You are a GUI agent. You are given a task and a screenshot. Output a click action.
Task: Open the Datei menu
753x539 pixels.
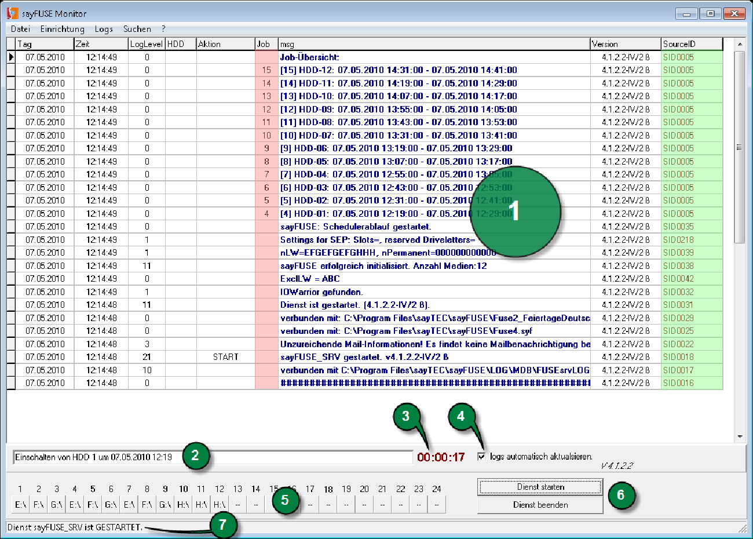(x=20, y=29)
